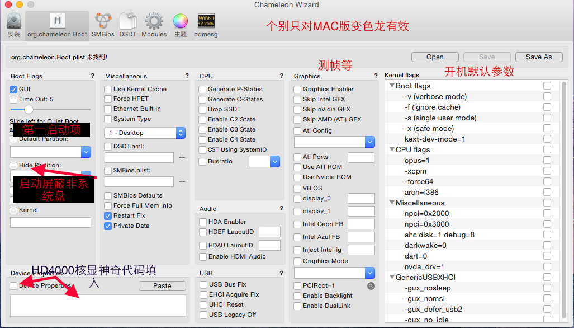Click the HDAU LauoutID text field
The height and width of the screenshot is (328, 574).
click(x=269, y=245)
